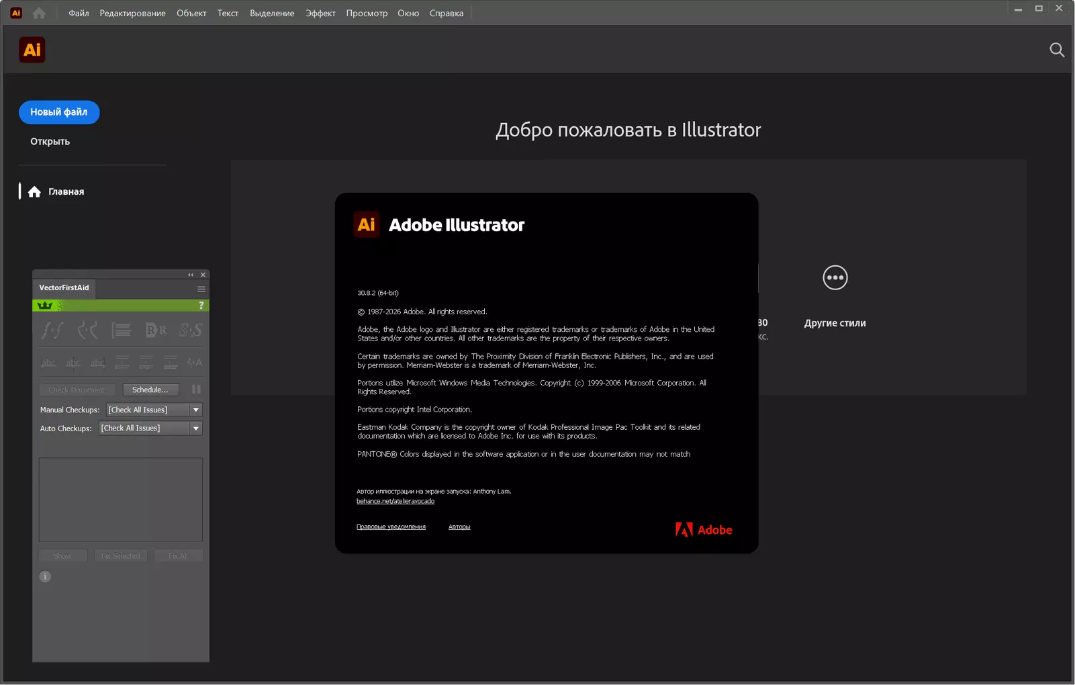Click the heading Добро пожаловать в Illustrator
This screenshot has width=1075, height=685.
coord(628,130)
